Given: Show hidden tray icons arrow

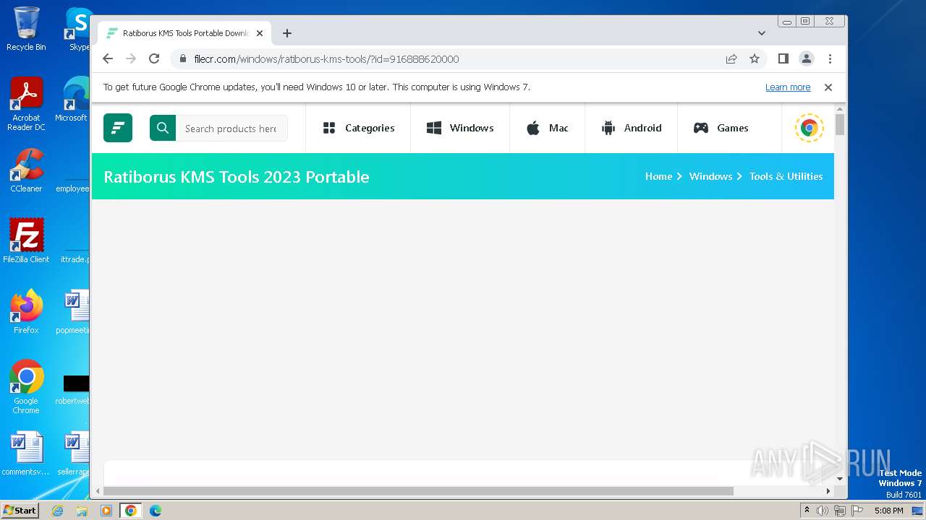Looking at the screenshot, I should [807, 511].
